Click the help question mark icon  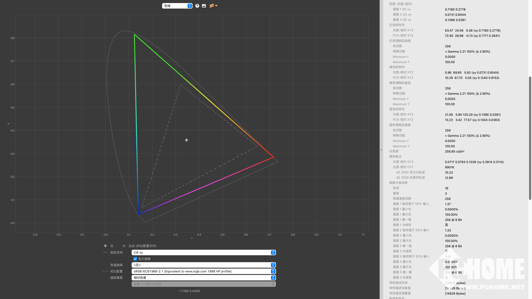pyautogui.click(x=197, y=6)
